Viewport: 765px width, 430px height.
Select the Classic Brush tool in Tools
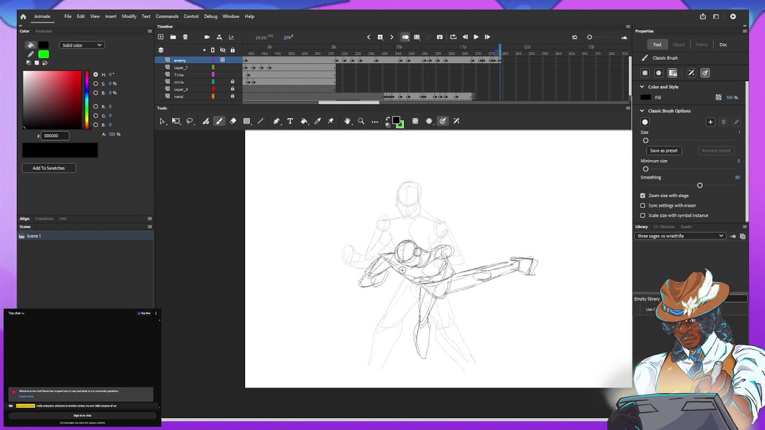point(219,121)
